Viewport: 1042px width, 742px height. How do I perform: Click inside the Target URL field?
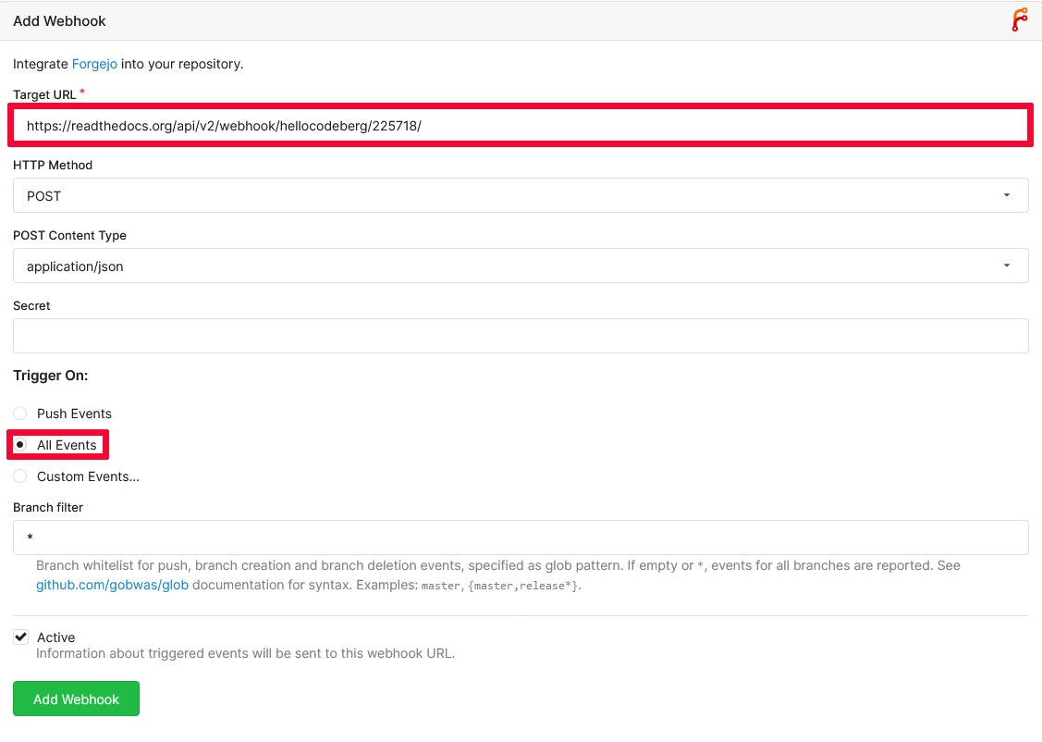(521, 125)
